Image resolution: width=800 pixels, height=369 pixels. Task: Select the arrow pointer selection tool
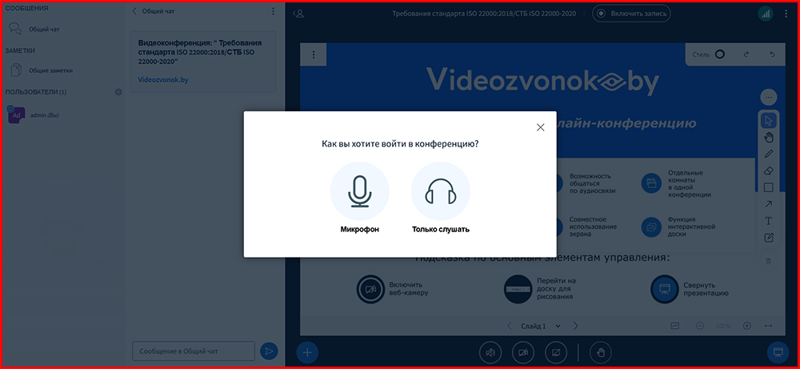point(769,121)
